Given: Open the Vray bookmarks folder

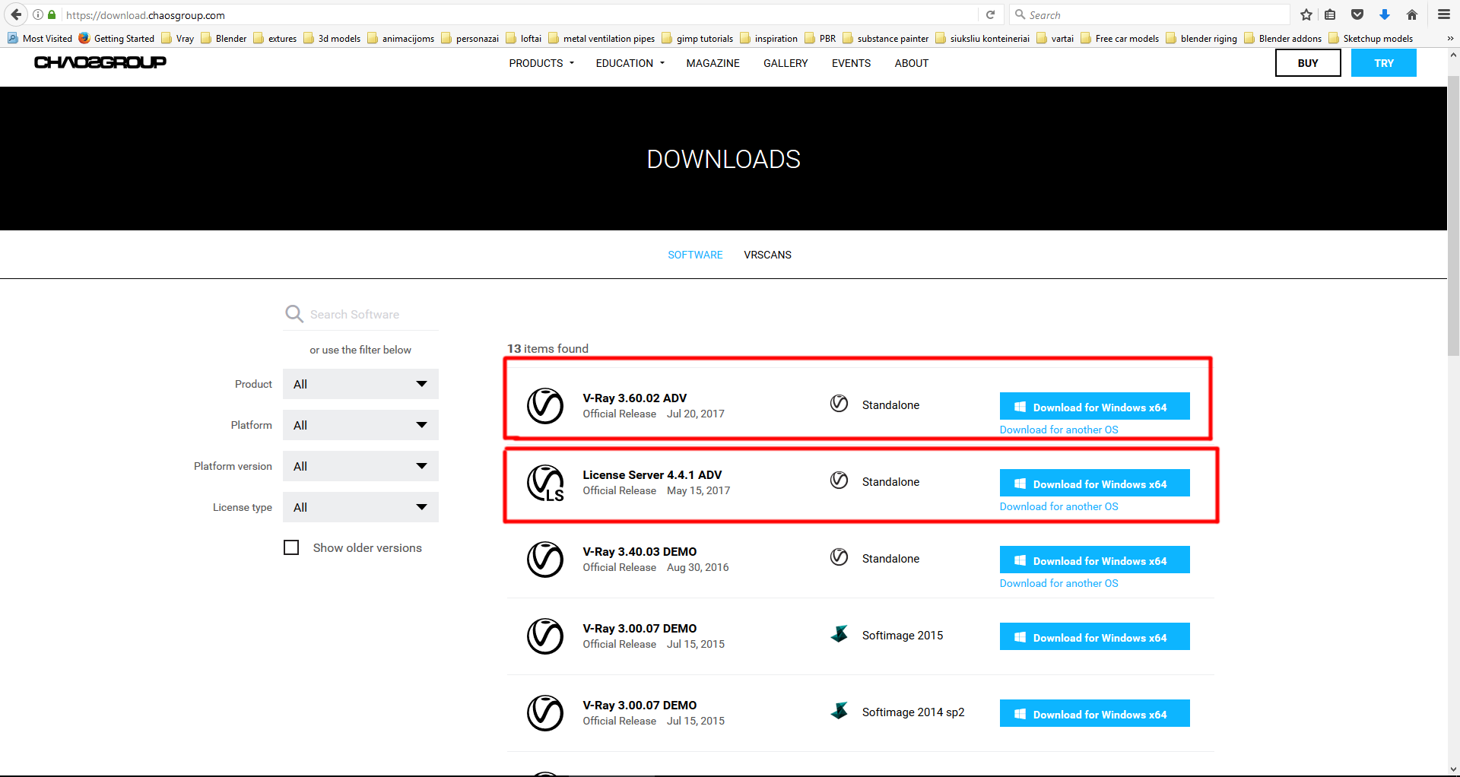Looking at the screenshot, I should pos(177,38).
